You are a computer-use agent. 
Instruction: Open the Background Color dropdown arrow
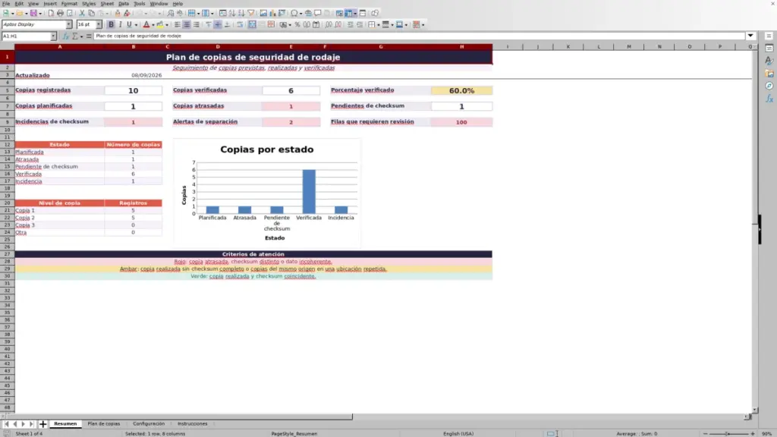tap(167, 24)
